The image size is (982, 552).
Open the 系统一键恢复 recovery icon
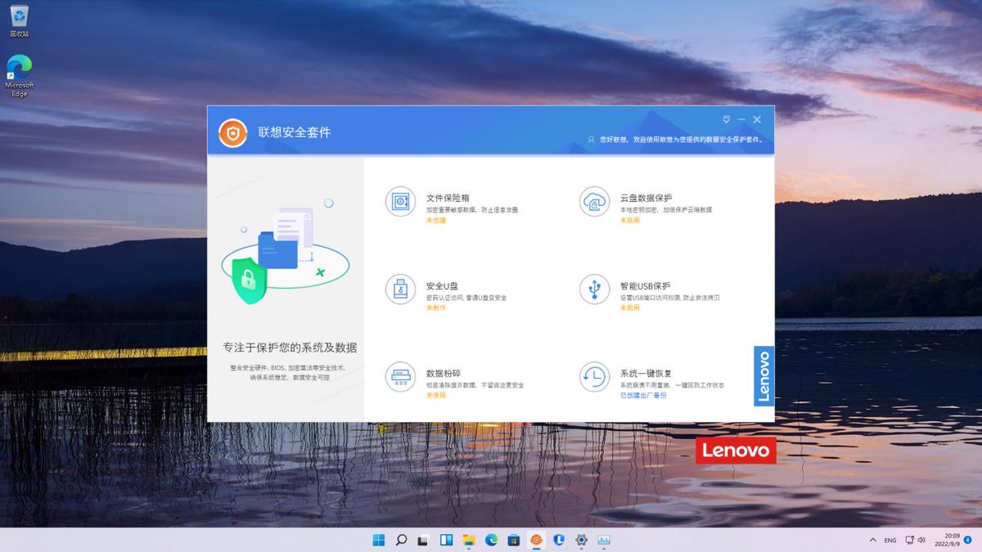click(594, 377)
